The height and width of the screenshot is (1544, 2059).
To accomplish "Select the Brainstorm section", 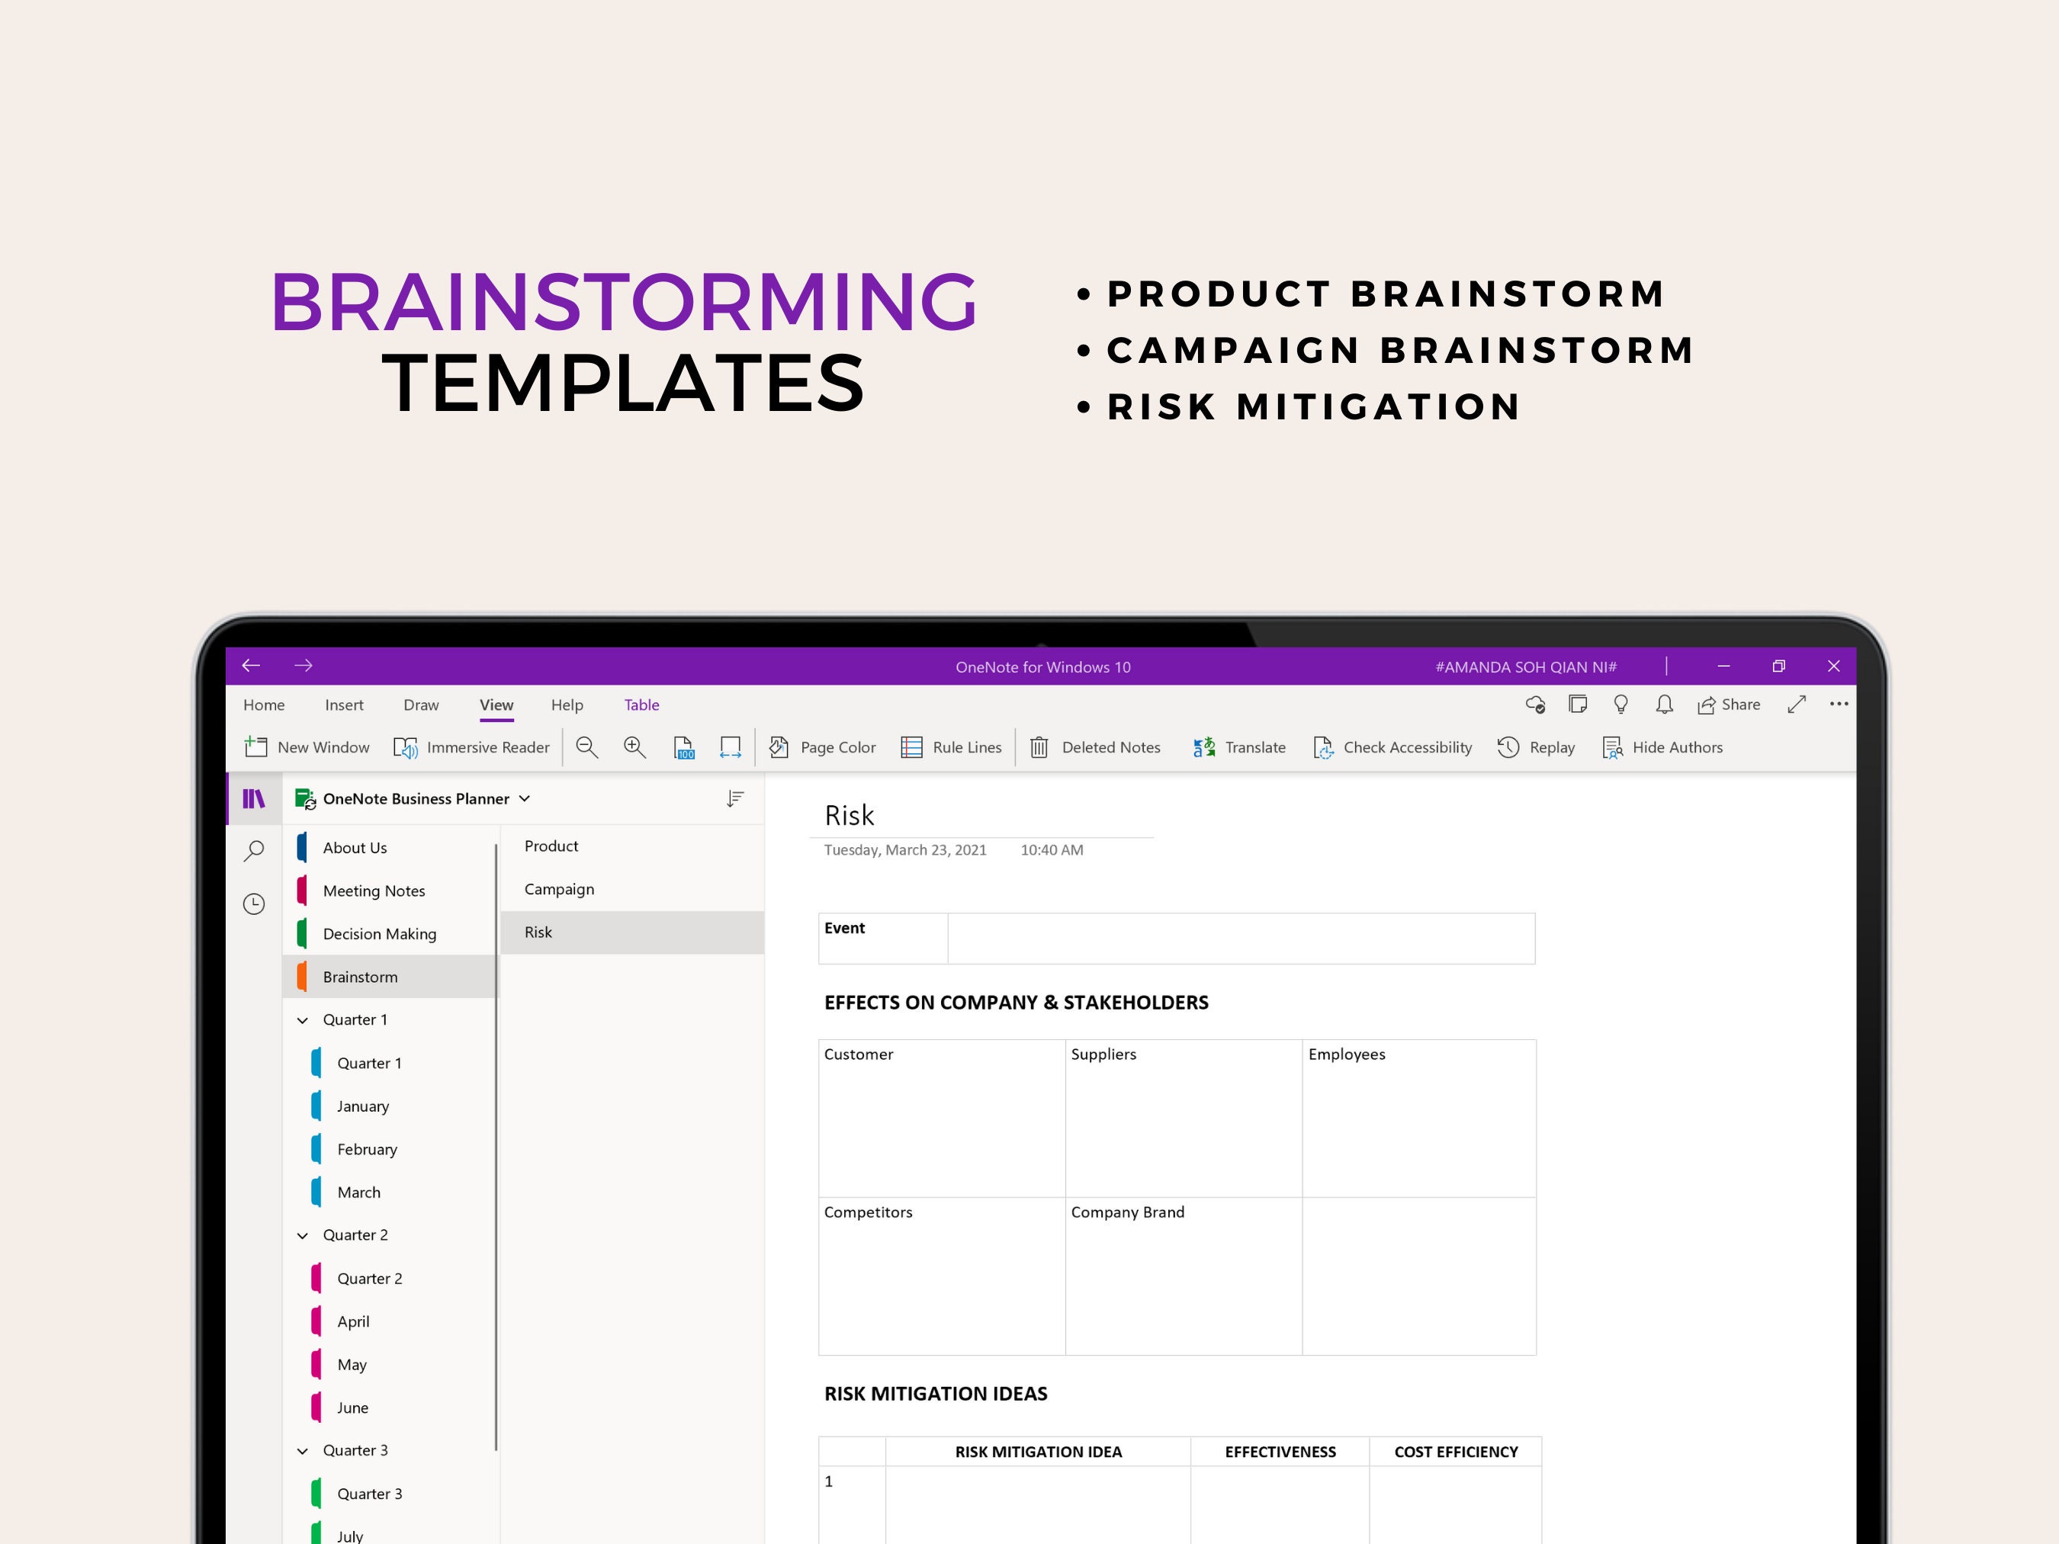I will pyautogui.click(x=360, y=976).
